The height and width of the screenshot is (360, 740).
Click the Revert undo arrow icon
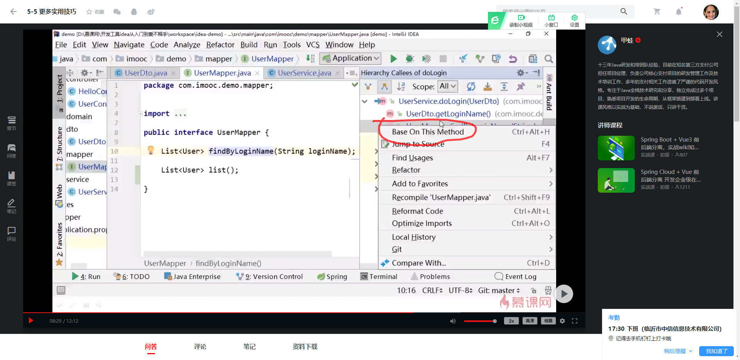click(x=513, y=58)
